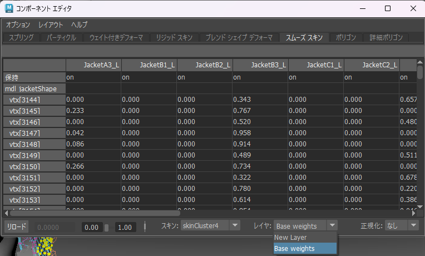
Task: Click the 0.086 cell in the vtx[3148] row
Action: [93, 144]
